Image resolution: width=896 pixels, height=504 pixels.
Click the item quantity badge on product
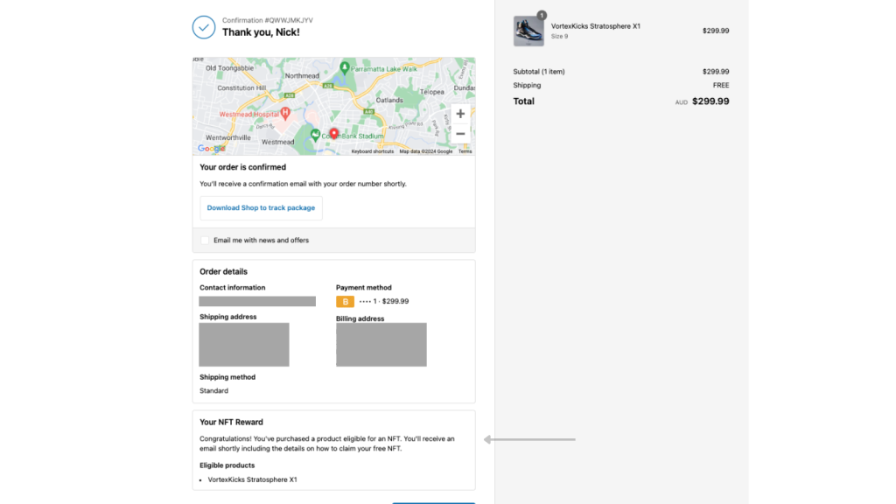click(x=542, y=16)
